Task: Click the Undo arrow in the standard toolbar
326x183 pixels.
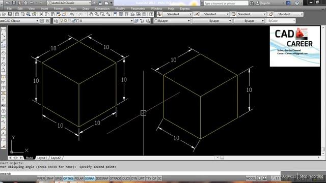Action: point(72,14)
